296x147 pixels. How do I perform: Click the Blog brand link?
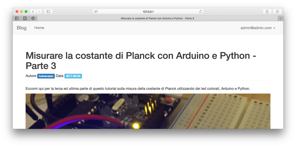22,28
